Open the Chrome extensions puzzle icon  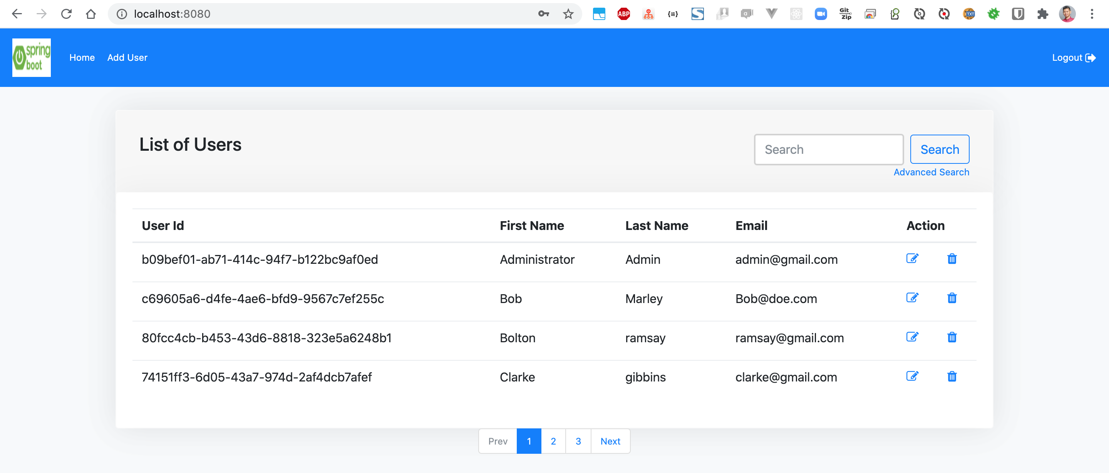[x=1042, y=14]
